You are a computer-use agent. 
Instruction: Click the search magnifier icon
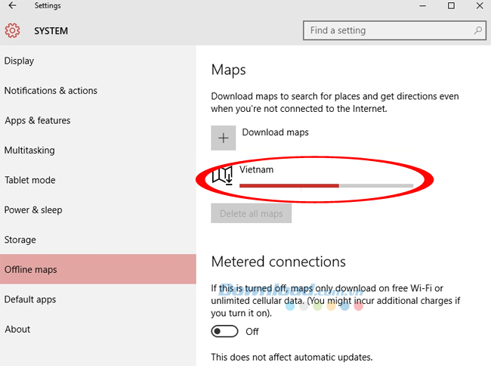pos(477,31)
